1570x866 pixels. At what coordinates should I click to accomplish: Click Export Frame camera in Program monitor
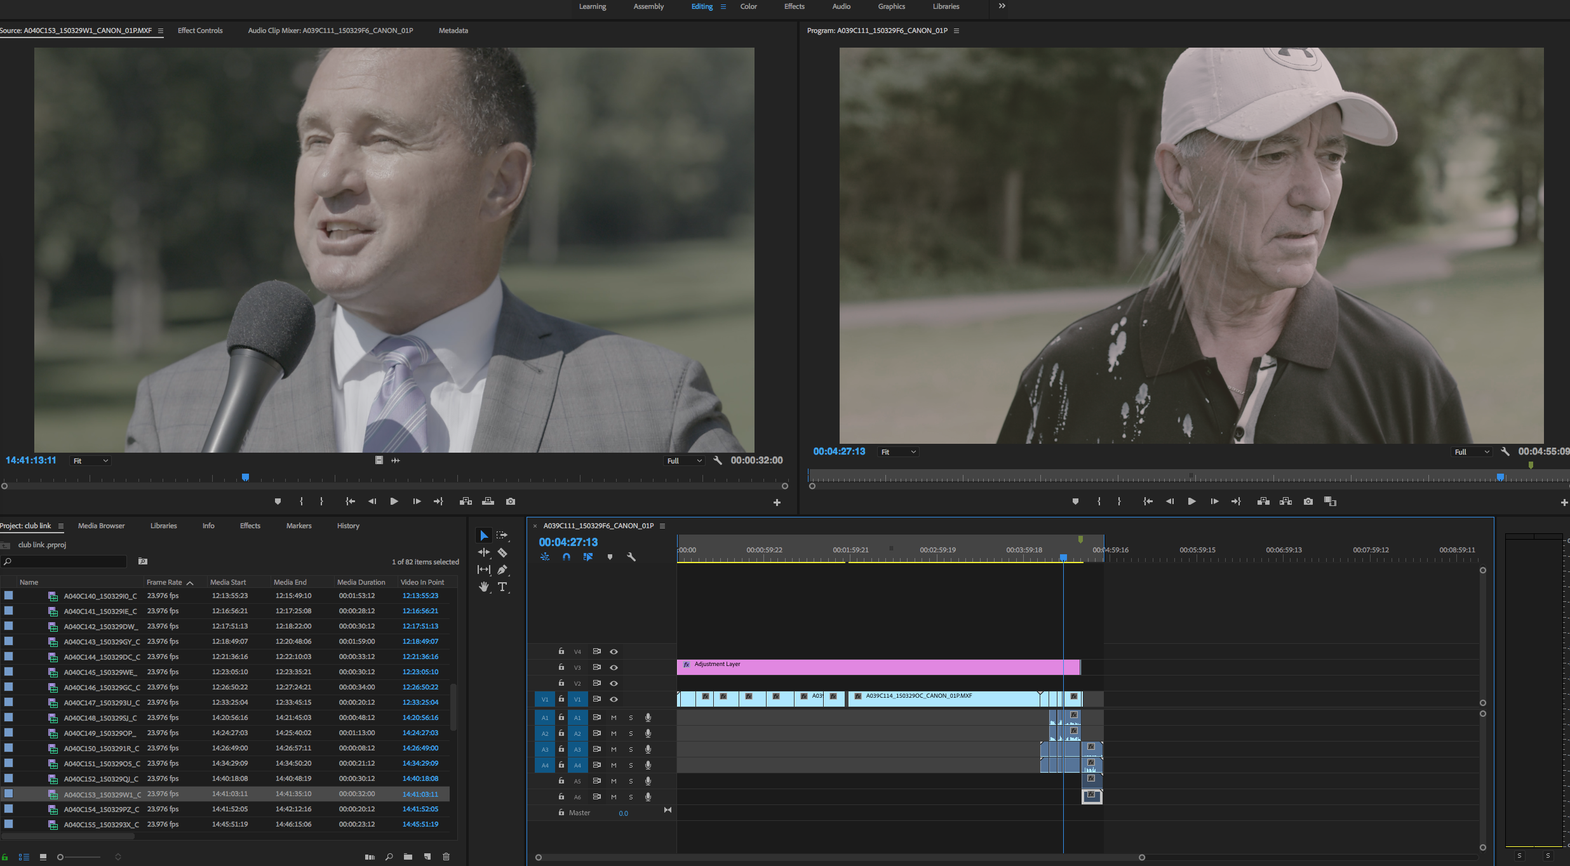(1308, 502)
